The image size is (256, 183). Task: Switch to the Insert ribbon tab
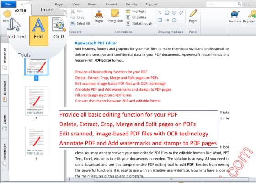pyautogui.click(x=47, y=10)
